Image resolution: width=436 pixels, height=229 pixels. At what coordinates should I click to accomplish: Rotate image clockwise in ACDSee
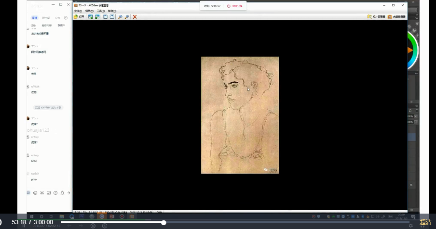coord(112,17)
